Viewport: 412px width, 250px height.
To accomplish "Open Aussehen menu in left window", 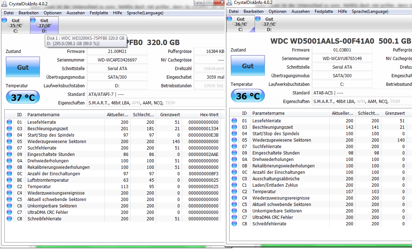I will pyautogui.click(x=75, y=13).
